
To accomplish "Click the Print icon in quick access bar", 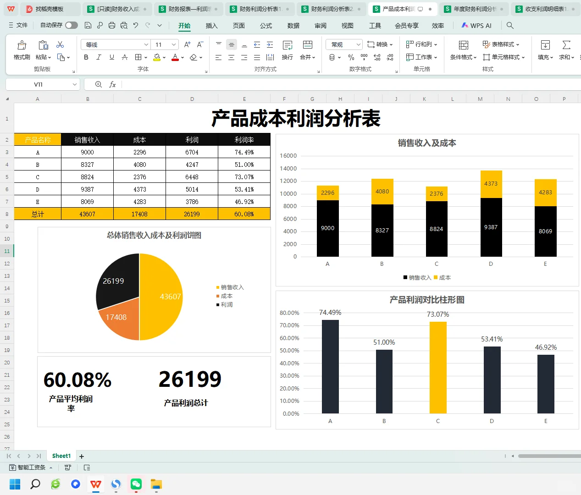I will (x=112, y=26).
